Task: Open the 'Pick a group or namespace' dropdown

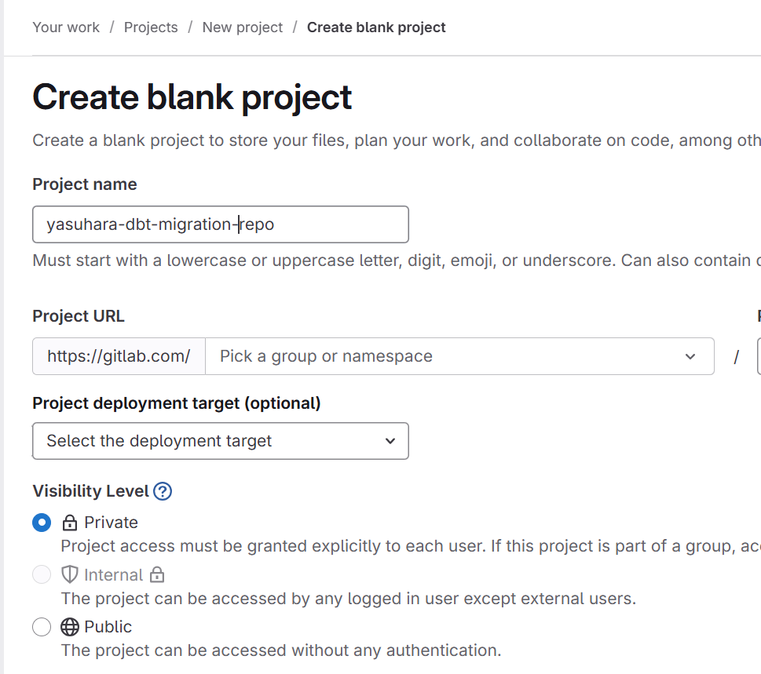Action: 459,356
